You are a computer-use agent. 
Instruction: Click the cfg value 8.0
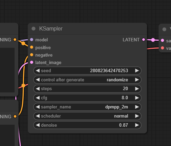[125, 98]
